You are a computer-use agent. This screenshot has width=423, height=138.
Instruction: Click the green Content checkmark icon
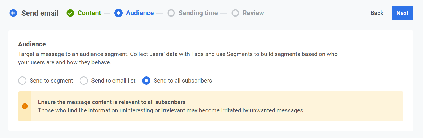70,13
